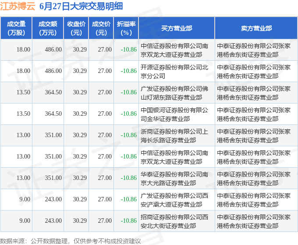Click the 江苏博云 title text
This screenshot has height=245, width=298.
click(x=18, y=6)
